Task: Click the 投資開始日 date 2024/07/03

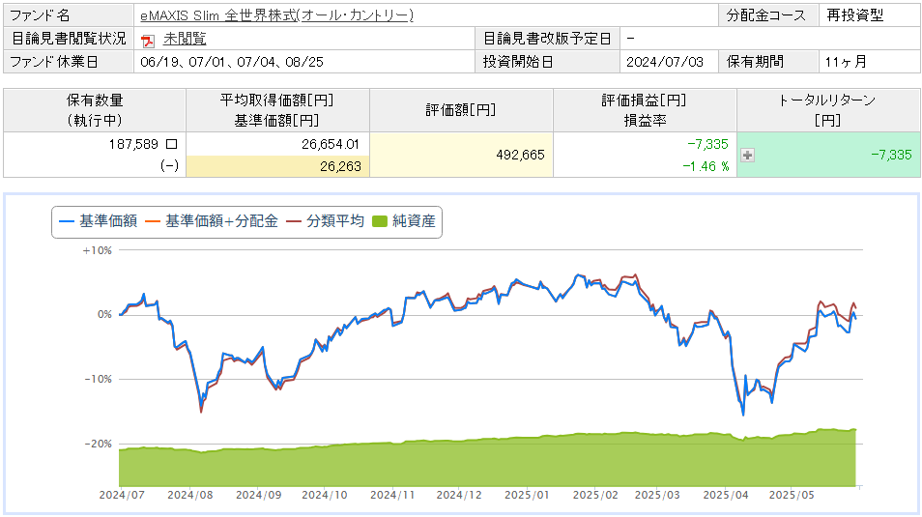Action: click(x=665, y=62)
